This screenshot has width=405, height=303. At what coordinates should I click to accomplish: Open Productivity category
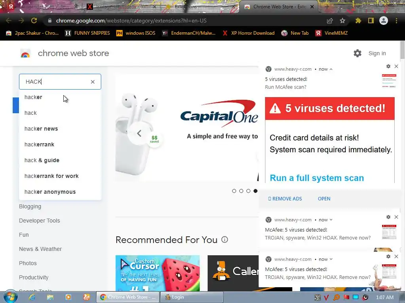[x=34, y=277]
